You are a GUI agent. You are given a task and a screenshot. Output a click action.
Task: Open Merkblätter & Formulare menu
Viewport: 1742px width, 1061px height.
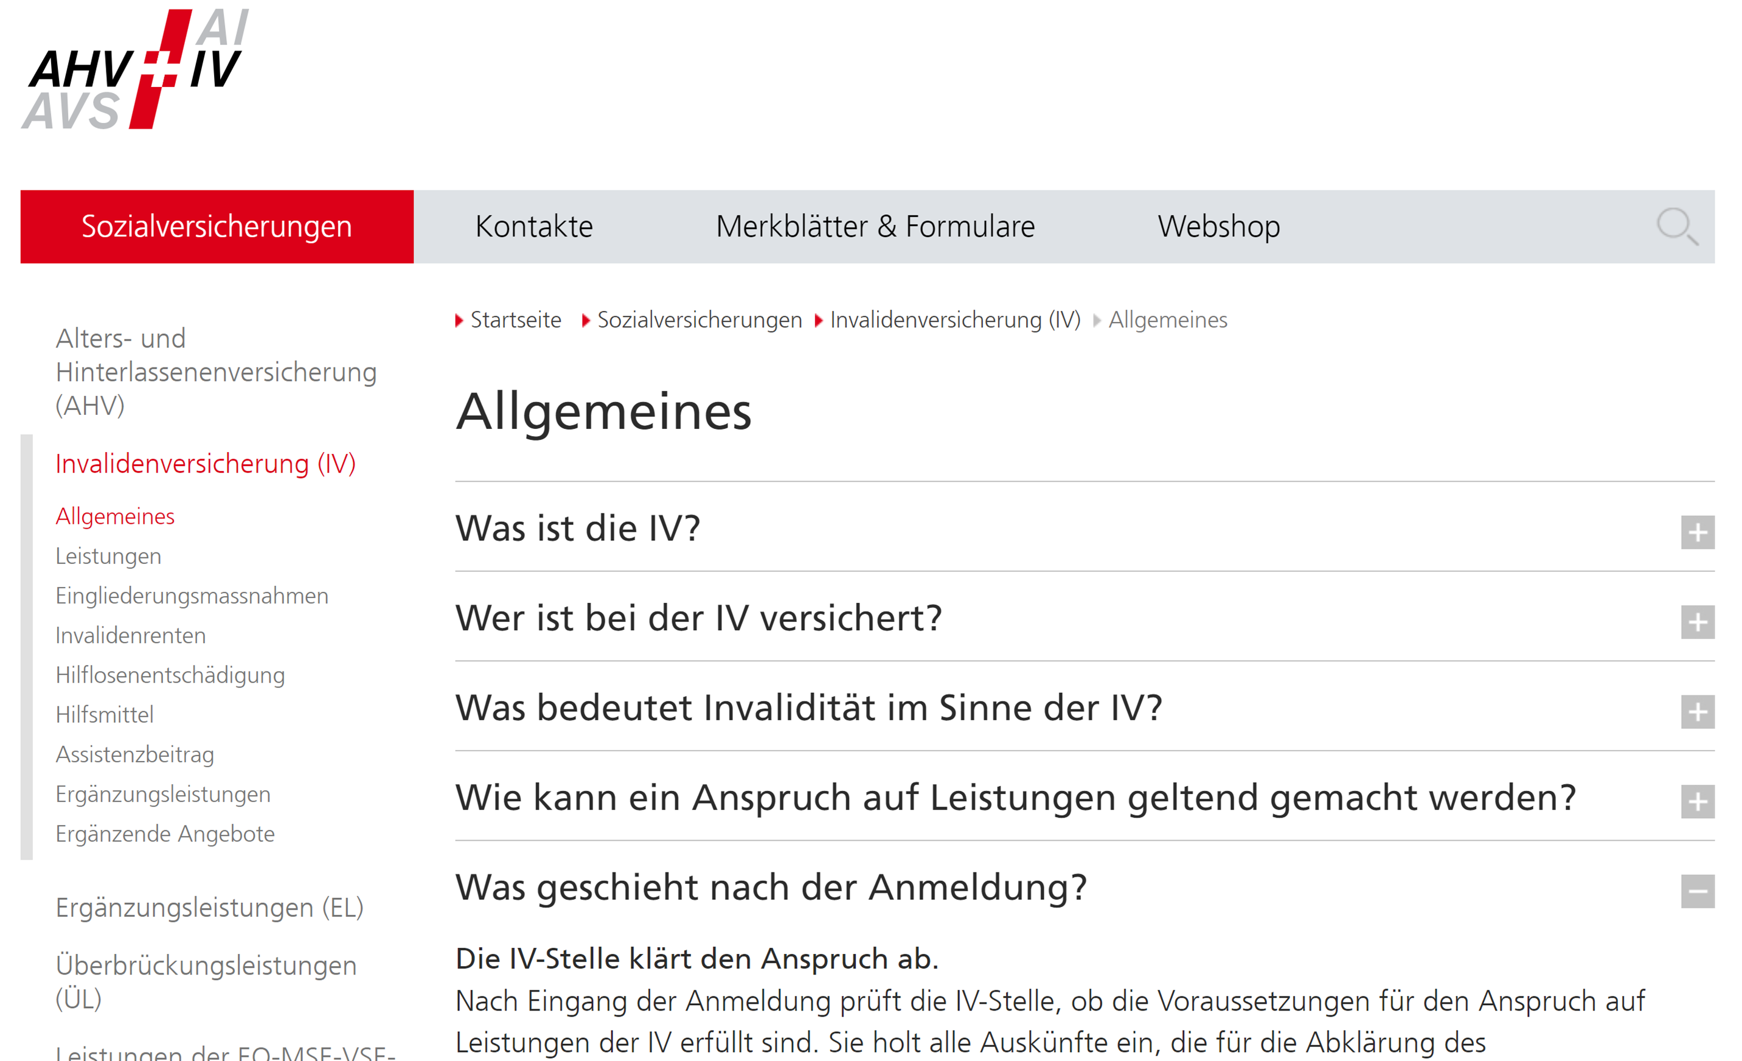click(x=876, y=226)
